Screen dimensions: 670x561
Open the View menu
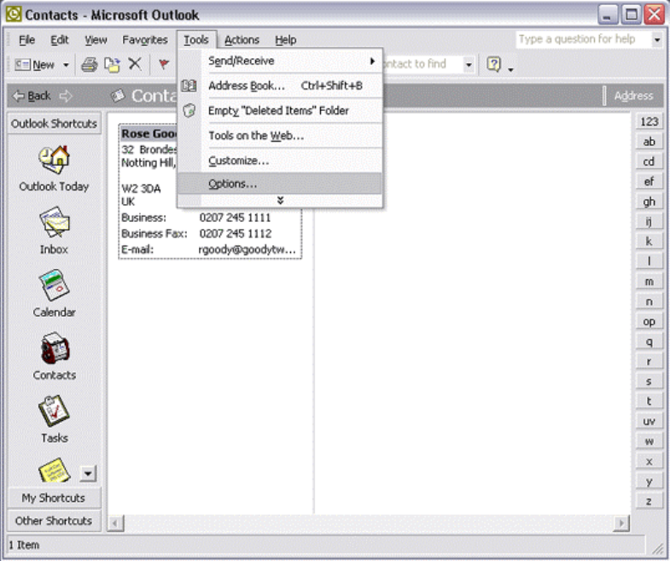point(96,40)
